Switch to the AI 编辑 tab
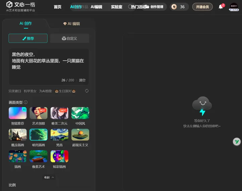Viewport: 242px width, 191px height. tap(72, 24)
